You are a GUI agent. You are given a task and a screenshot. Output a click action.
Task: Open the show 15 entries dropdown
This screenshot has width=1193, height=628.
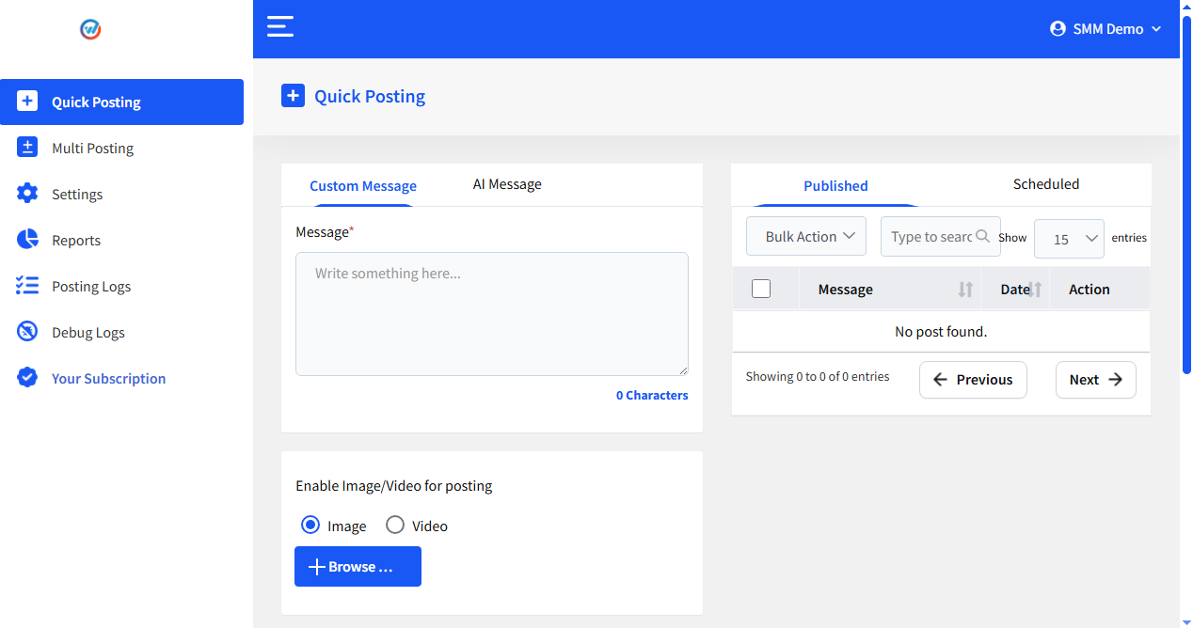[1069, 239]
